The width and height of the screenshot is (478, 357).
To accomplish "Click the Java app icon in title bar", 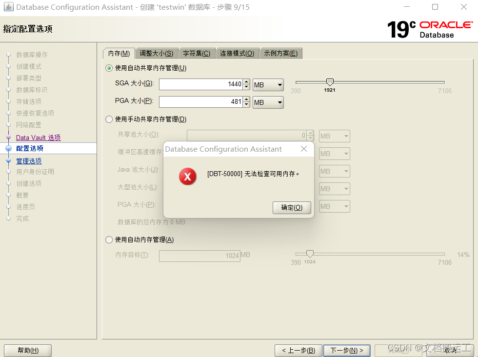I will (x=9, y=7).
